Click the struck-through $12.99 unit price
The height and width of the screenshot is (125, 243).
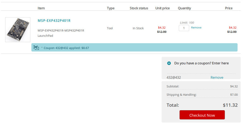tap(162, 32)
